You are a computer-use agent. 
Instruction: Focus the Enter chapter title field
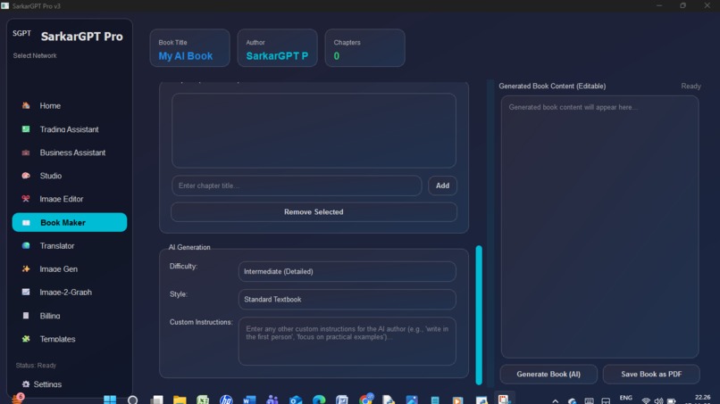[297, 186]
